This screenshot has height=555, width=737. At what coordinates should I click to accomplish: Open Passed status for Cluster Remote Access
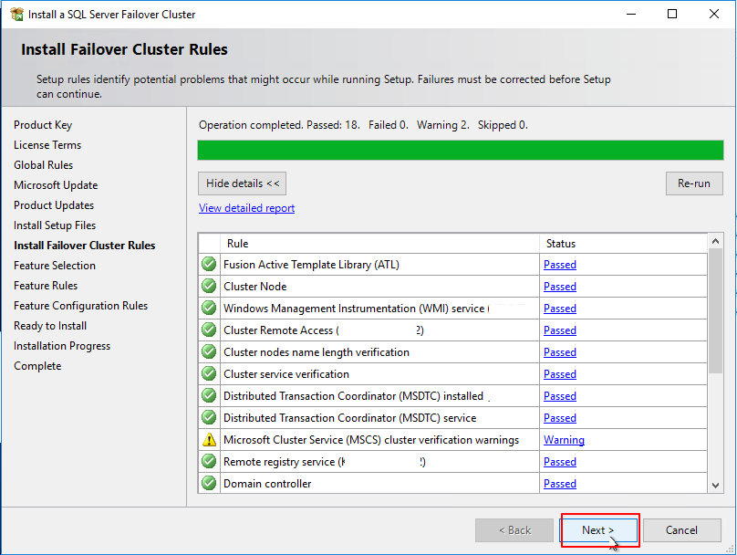pos(560,330)
